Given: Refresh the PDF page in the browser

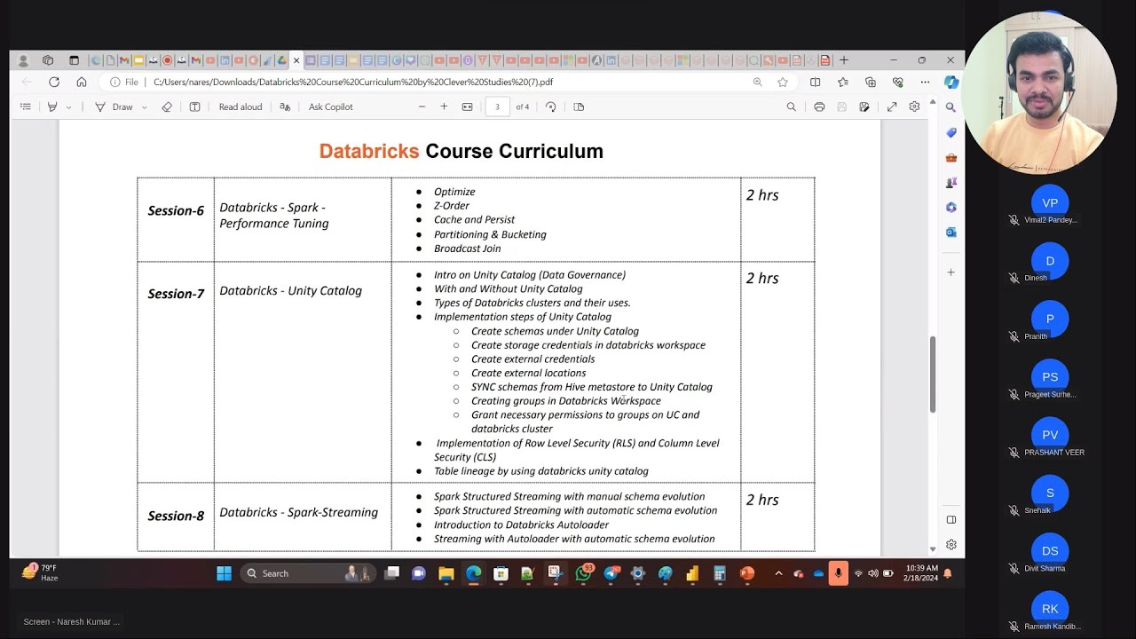Looking at the screenshot, I should pyautogui.click(x=54, y=82).
